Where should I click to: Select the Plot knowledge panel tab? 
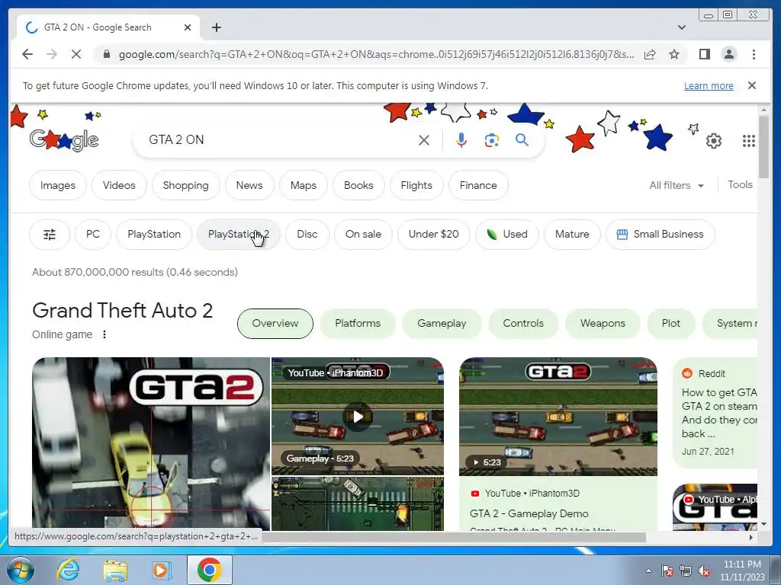(671, 323)
